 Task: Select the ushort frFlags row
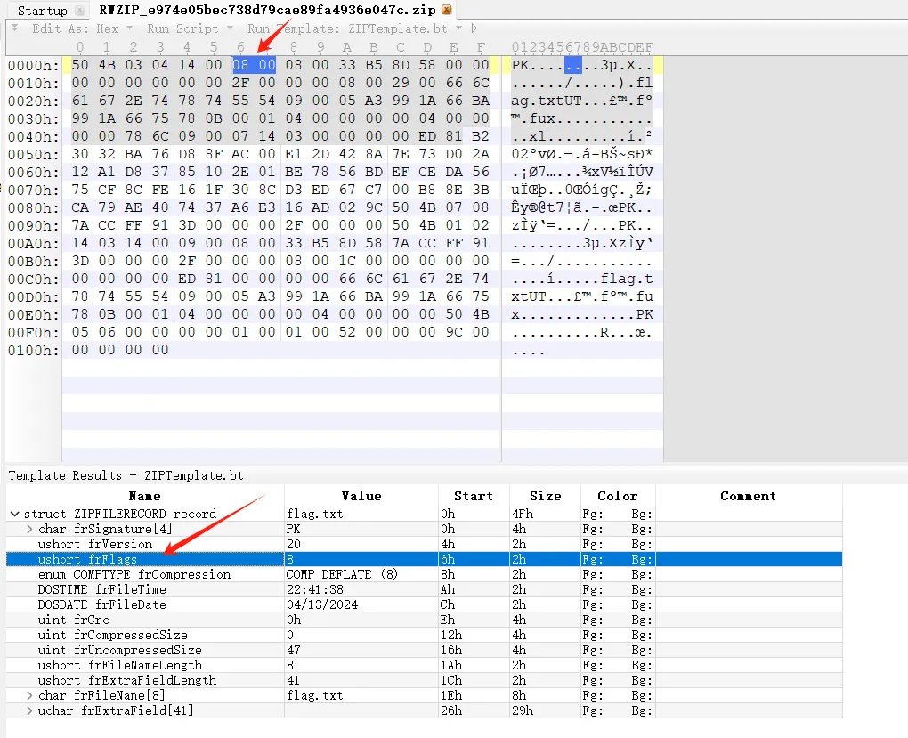[424, 559]
